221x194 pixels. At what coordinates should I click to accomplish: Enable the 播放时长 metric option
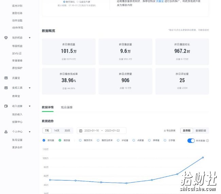80,140
